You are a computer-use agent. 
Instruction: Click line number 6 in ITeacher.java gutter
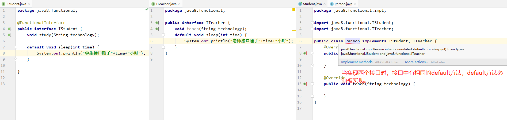pos(151,41)
